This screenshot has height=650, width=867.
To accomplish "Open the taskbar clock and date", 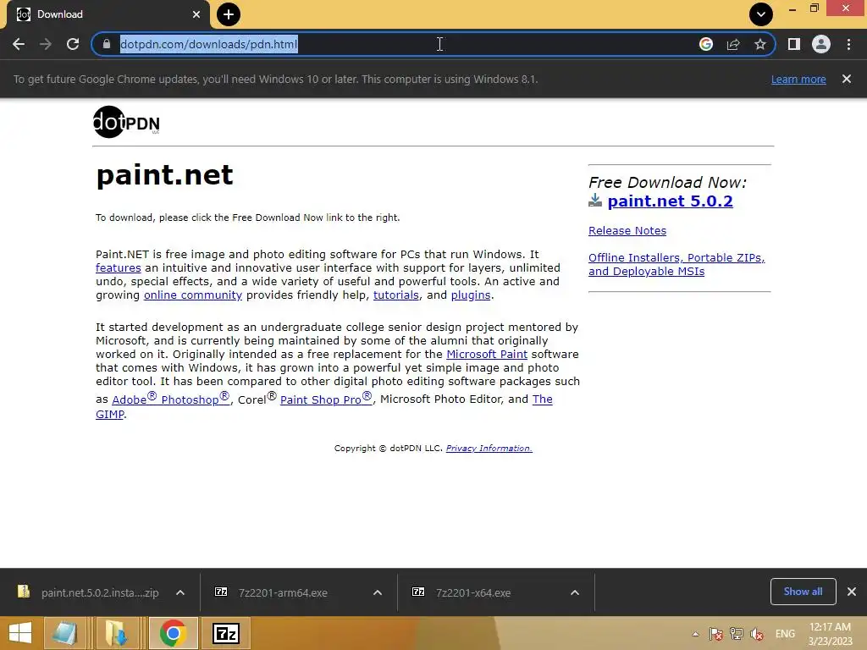I will point(830,634).
